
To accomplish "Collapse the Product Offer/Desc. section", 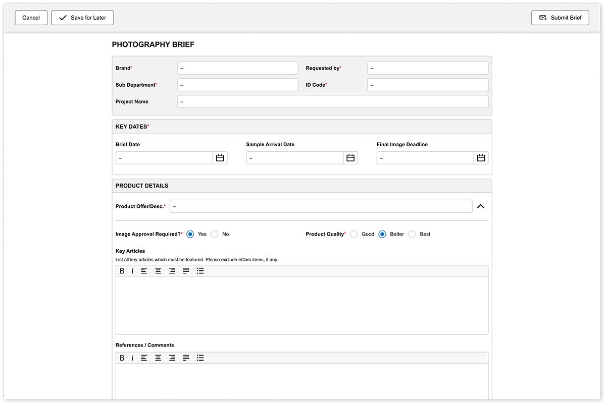I will coord(480,206).
